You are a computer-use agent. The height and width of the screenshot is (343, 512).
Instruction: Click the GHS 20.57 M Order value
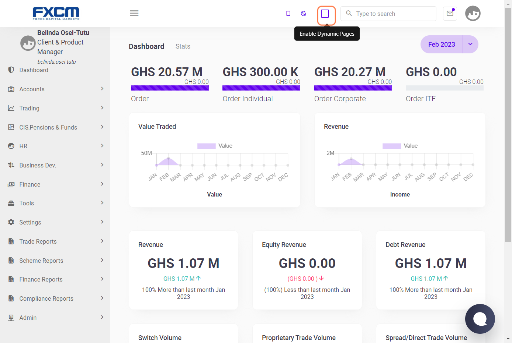point(167,72)
